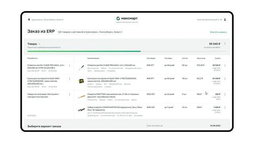Click quantity 10 шт. in the STAYER row
This screenshot has width=254, height=143.
pyautogui.click(x=185, y=107)
